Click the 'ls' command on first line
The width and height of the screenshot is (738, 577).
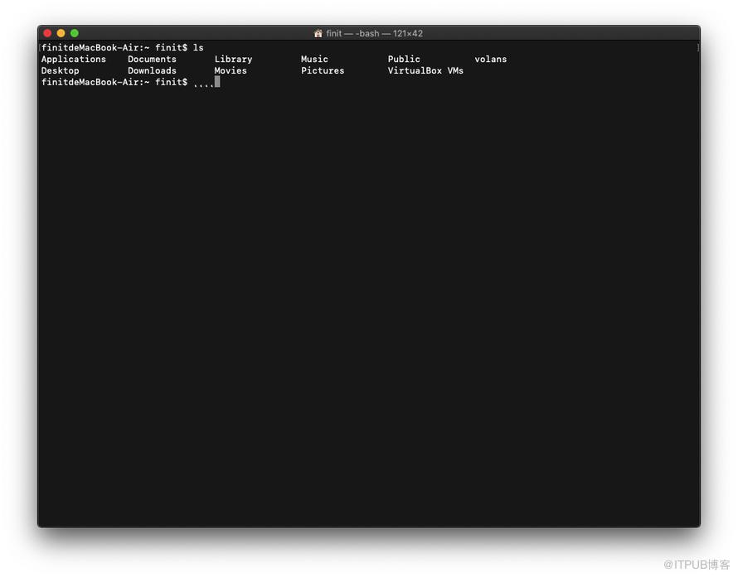click(198, 47)
